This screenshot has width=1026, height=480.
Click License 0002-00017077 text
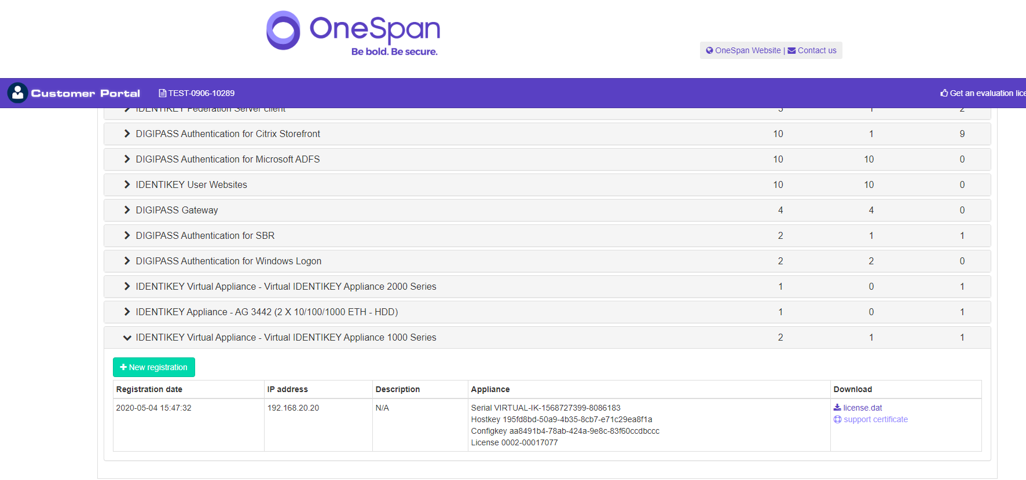point(514,442)
